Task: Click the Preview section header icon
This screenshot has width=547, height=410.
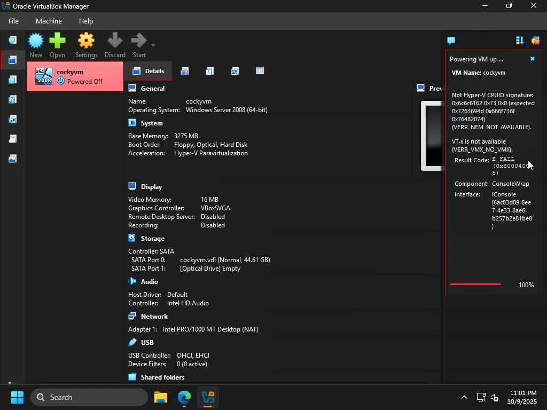Action: (x=421, y=88)
